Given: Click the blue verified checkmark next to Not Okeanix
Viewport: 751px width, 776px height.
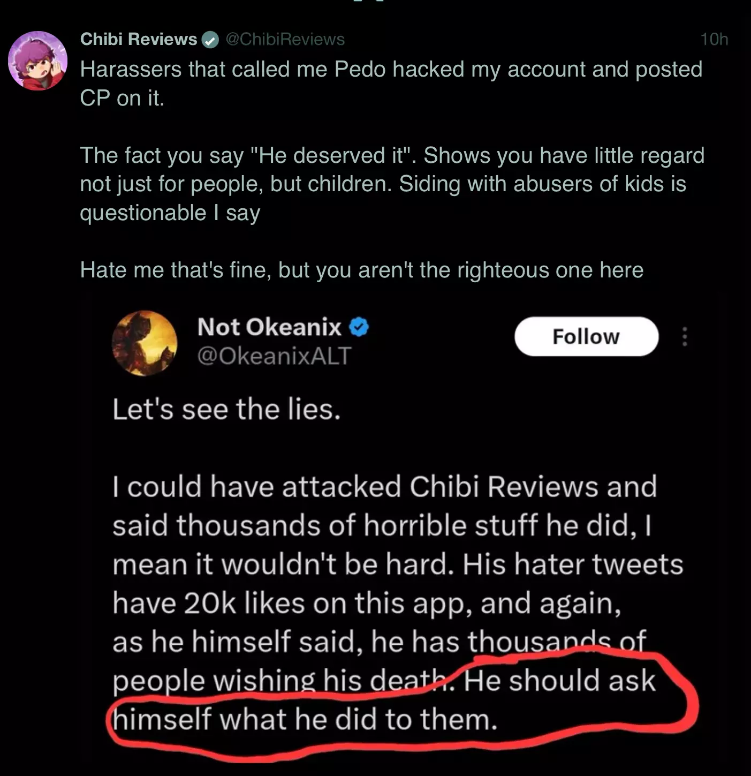Looking at the screenshot, I should pos(359,327).
